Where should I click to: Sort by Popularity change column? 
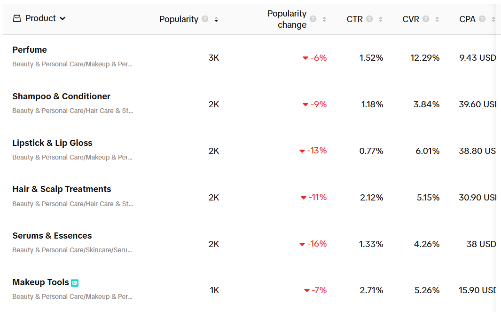(324, 19)
